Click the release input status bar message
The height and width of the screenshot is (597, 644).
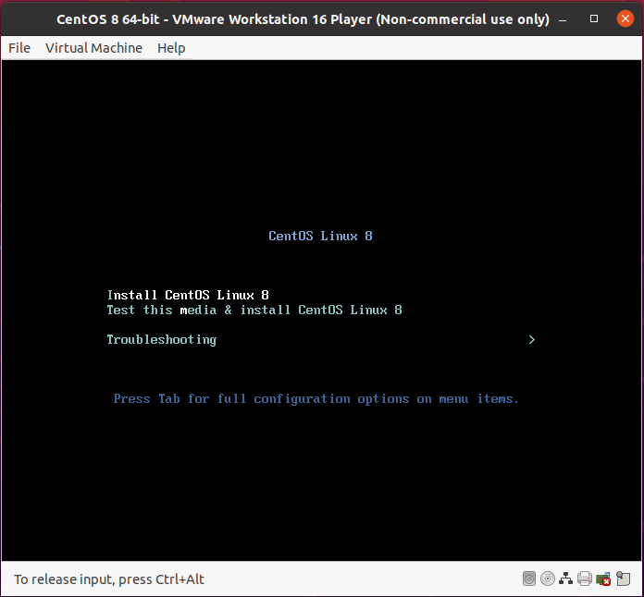109,579
